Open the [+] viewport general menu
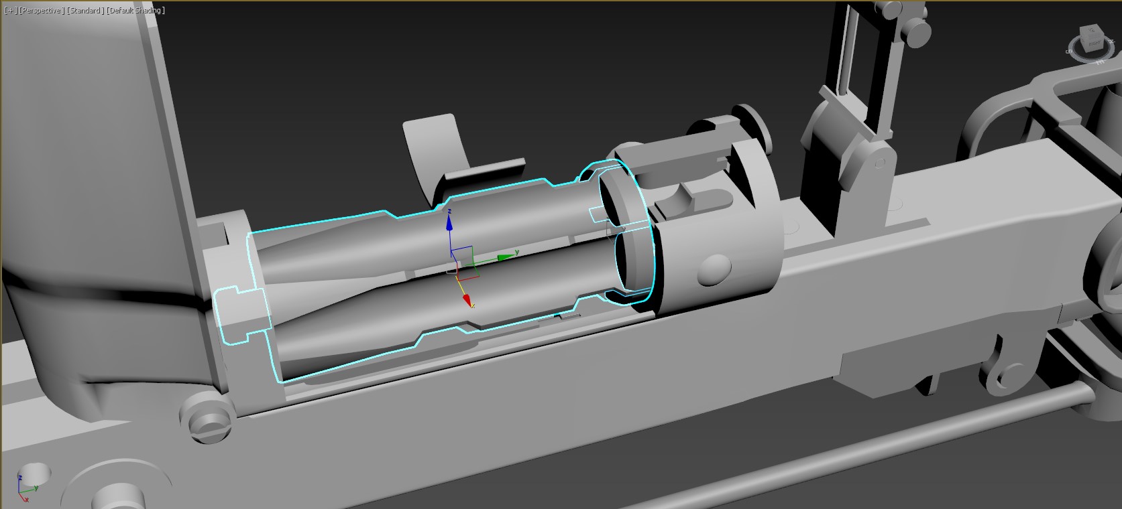Image resolution: width=1122 pixels, height=509 pixels. point(9,11)
